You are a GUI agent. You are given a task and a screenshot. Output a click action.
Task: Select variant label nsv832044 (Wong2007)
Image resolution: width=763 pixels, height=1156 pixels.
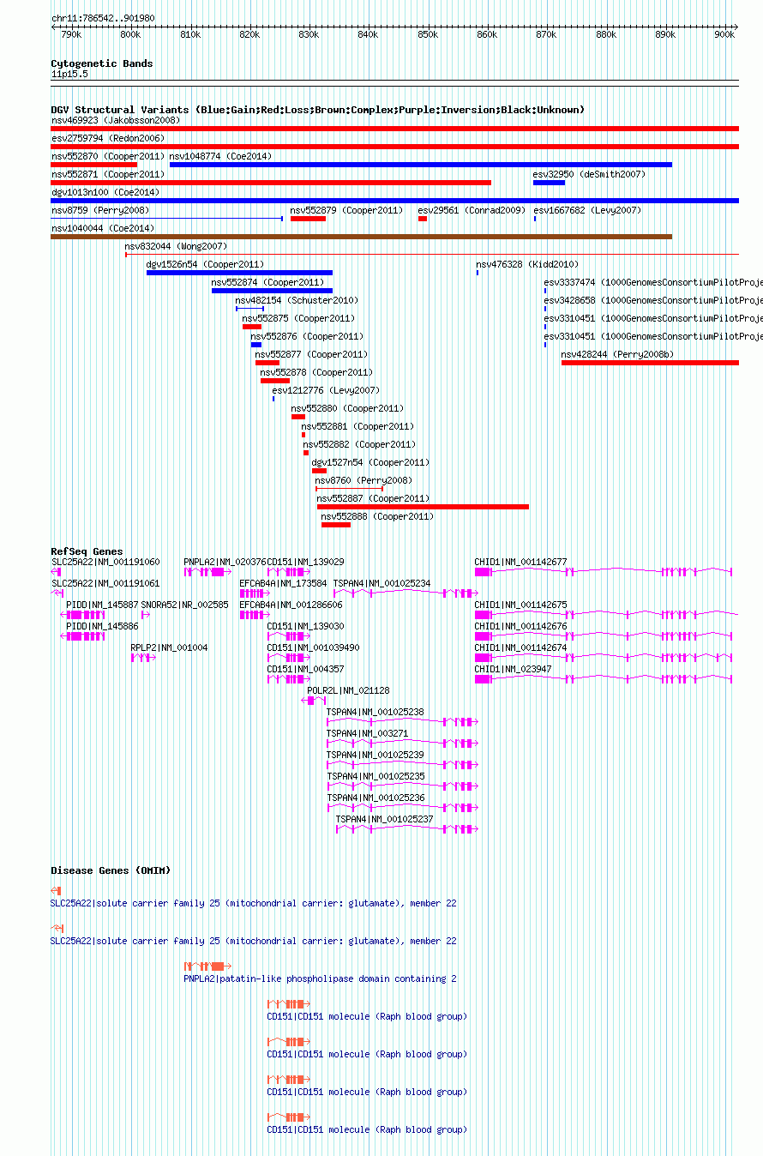[176, 246]
